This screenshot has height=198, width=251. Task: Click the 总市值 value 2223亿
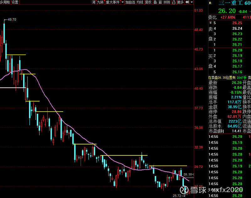pos(235,121)
